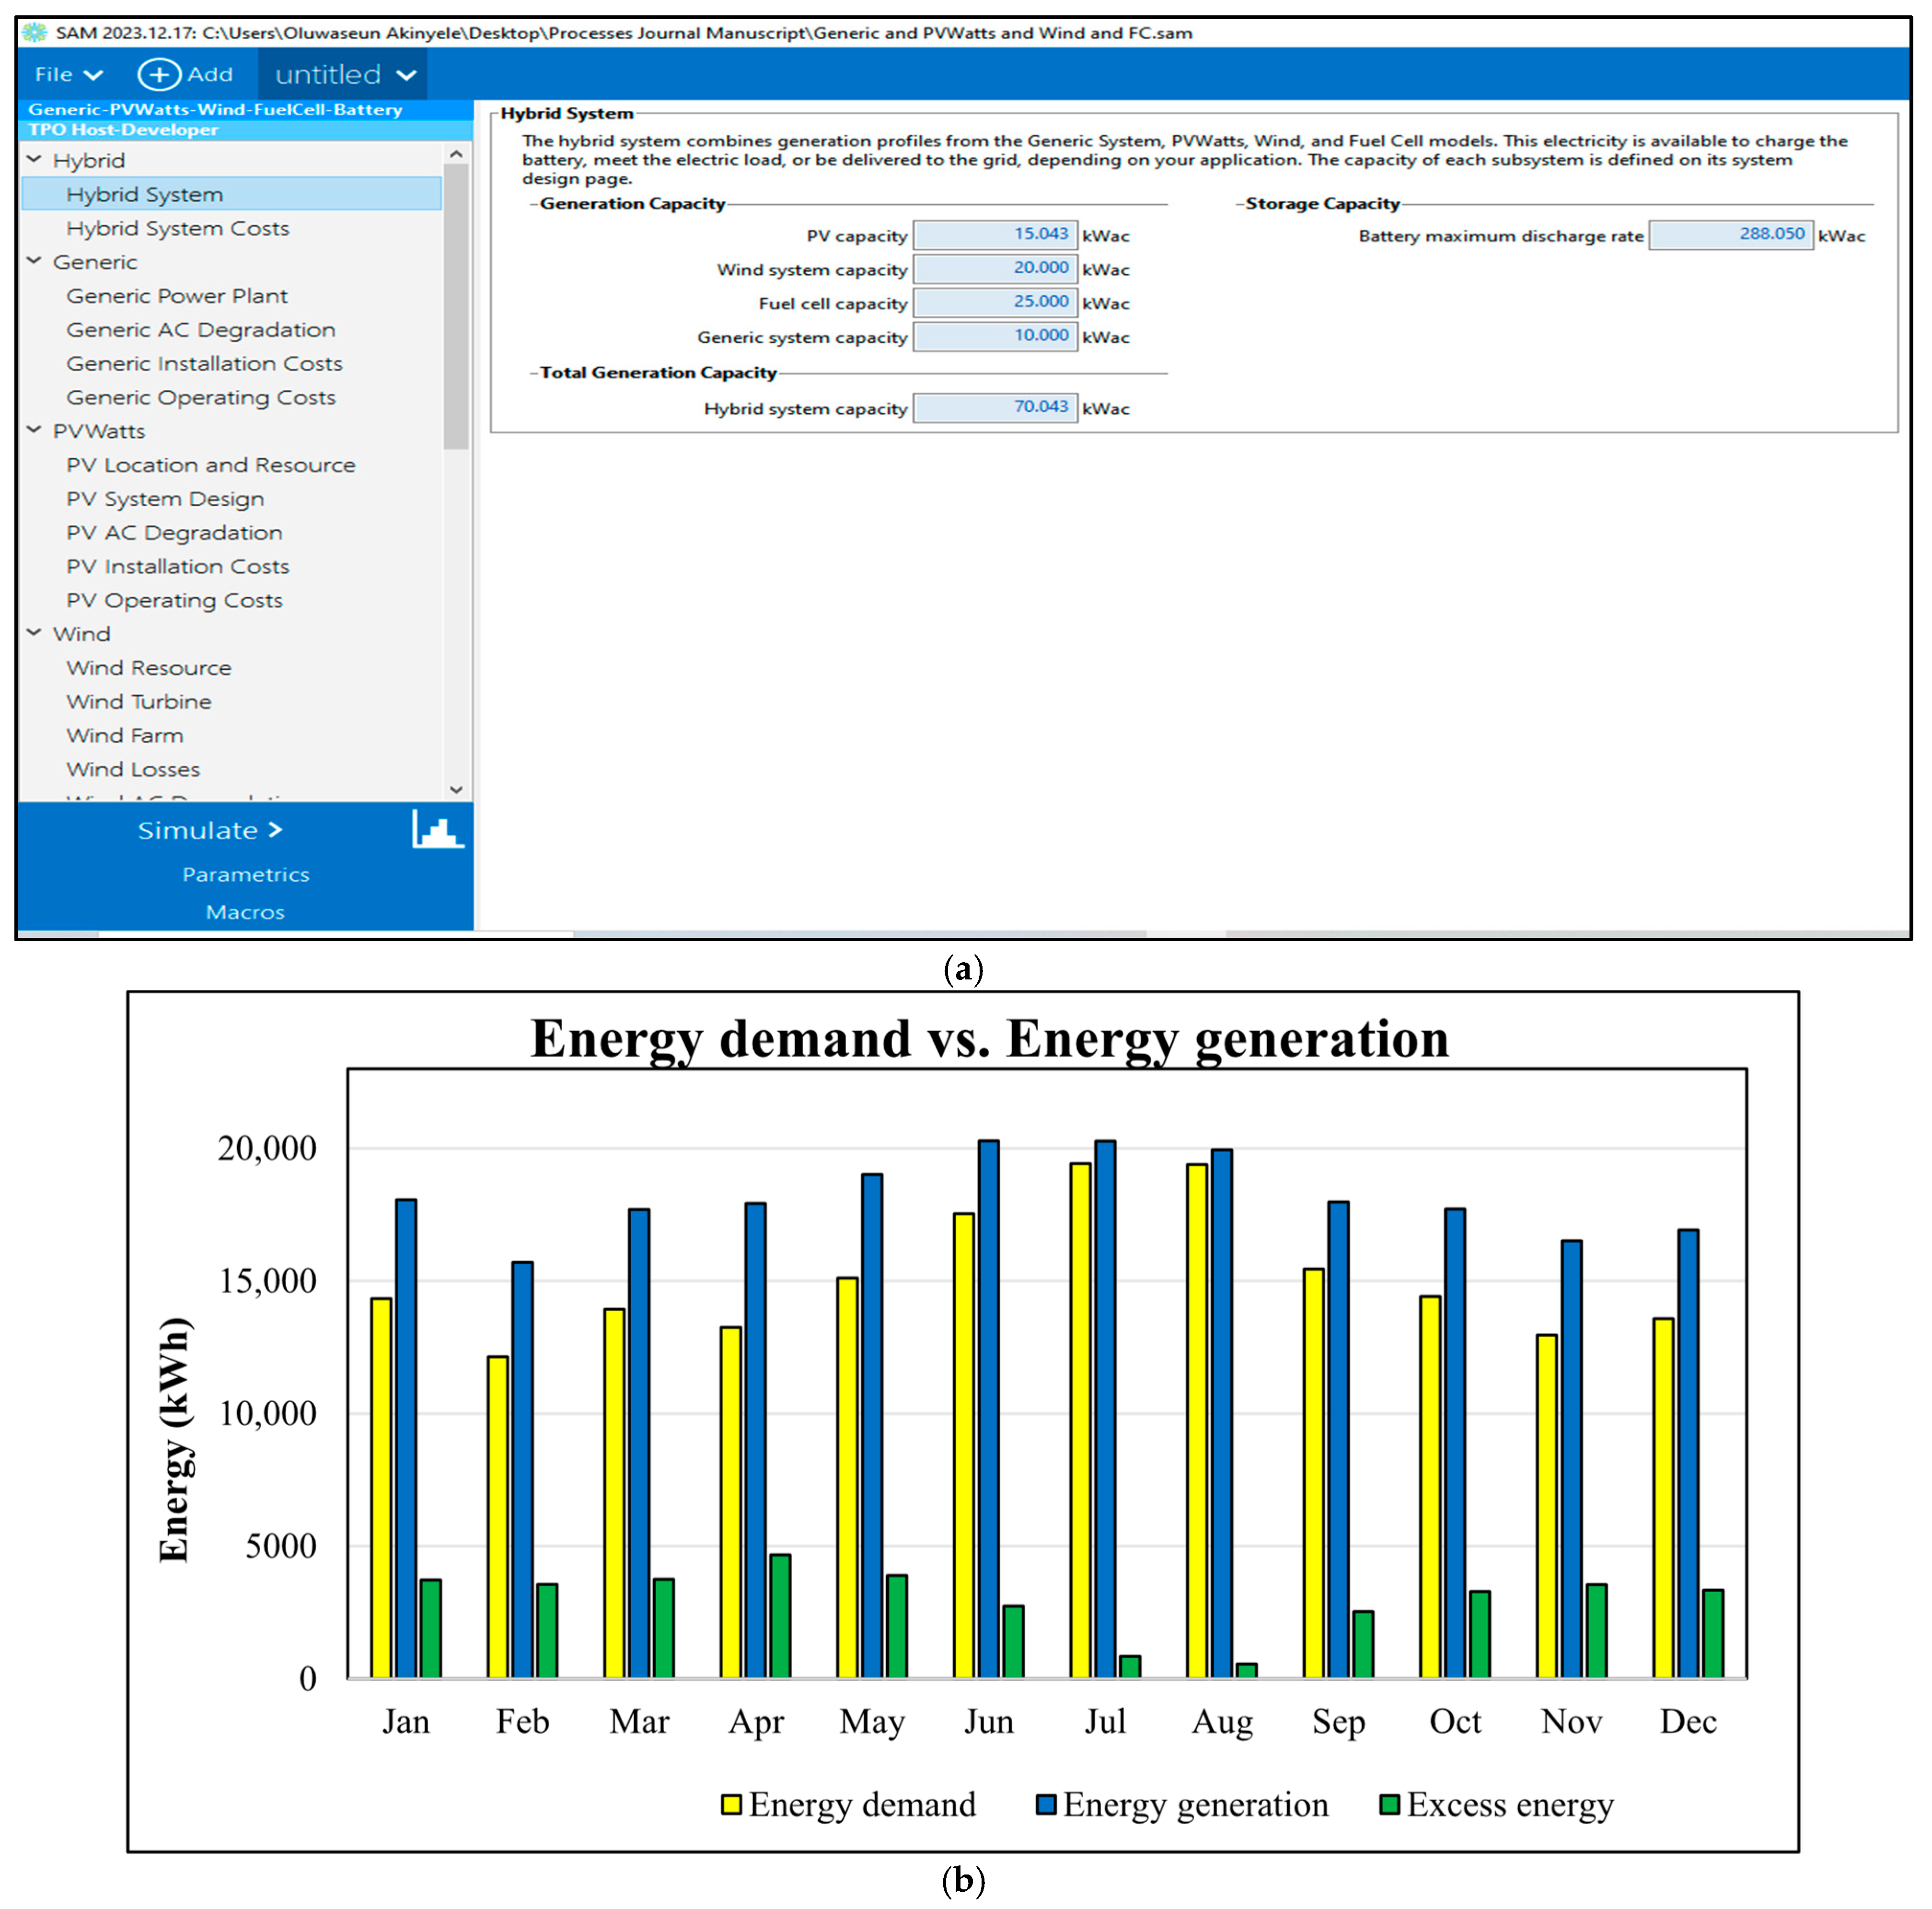Collapse the PVWatts tree group
1932x1909 pixels.
click(34, 430)
